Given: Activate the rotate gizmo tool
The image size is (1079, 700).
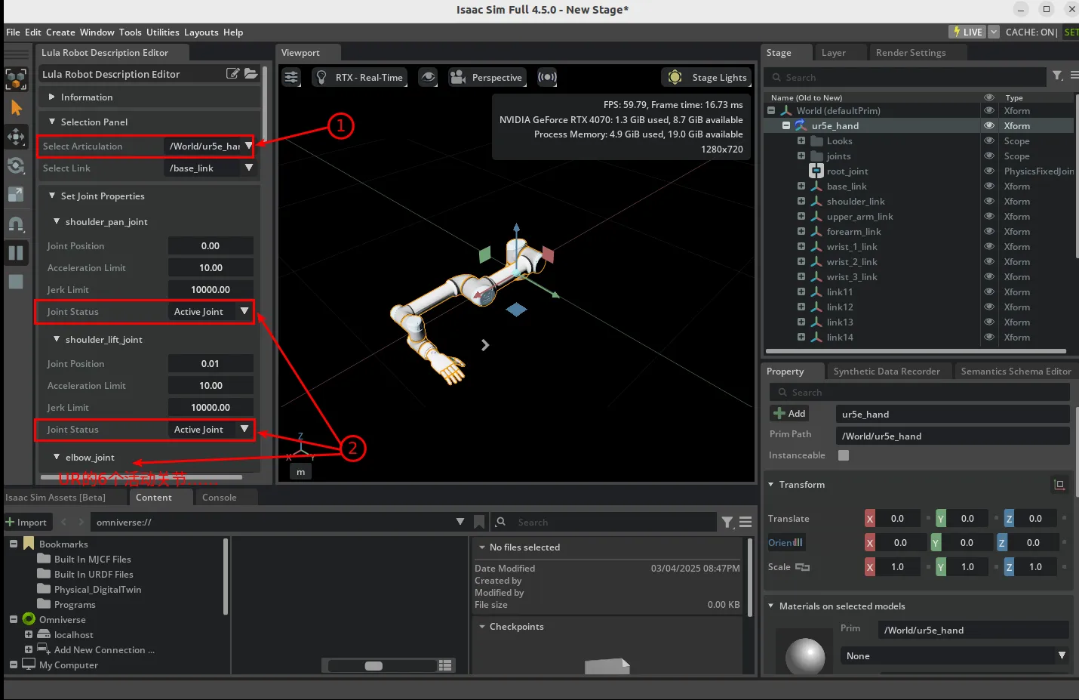Looking at the screenshot, I should (16, 165).
